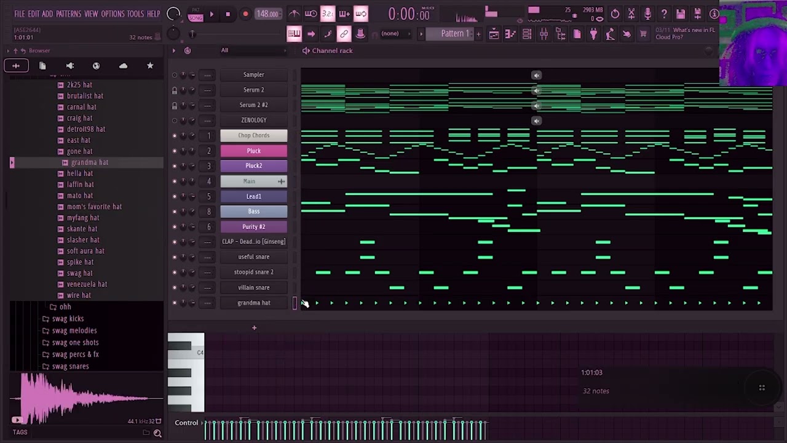The width and height of the screenshot is (787, 443).
Task: Adjust the master volume knob at top
Action: pyautogui.click(x=173, y=14)
